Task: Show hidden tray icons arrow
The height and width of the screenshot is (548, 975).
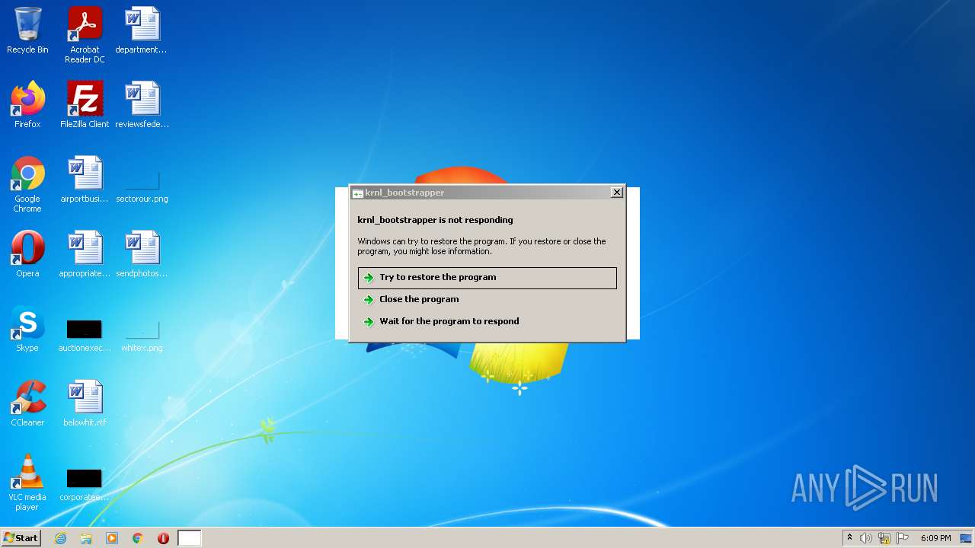Action: click(x=849, y=538)
